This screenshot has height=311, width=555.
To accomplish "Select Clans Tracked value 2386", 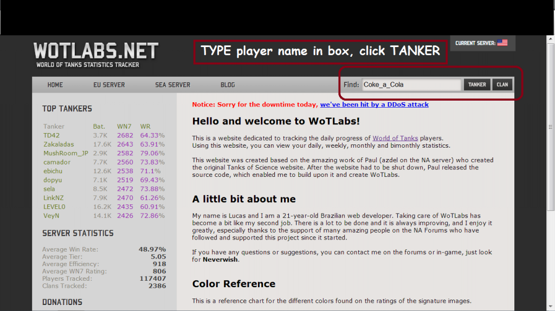I will pos(157,286).
